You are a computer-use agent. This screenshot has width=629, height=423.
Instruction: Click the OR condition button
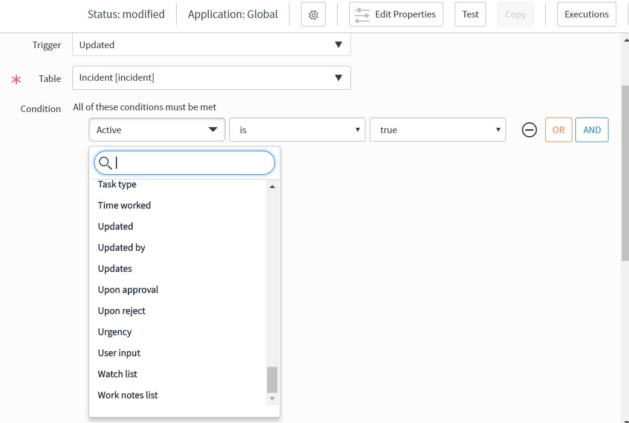coord(558,130)
